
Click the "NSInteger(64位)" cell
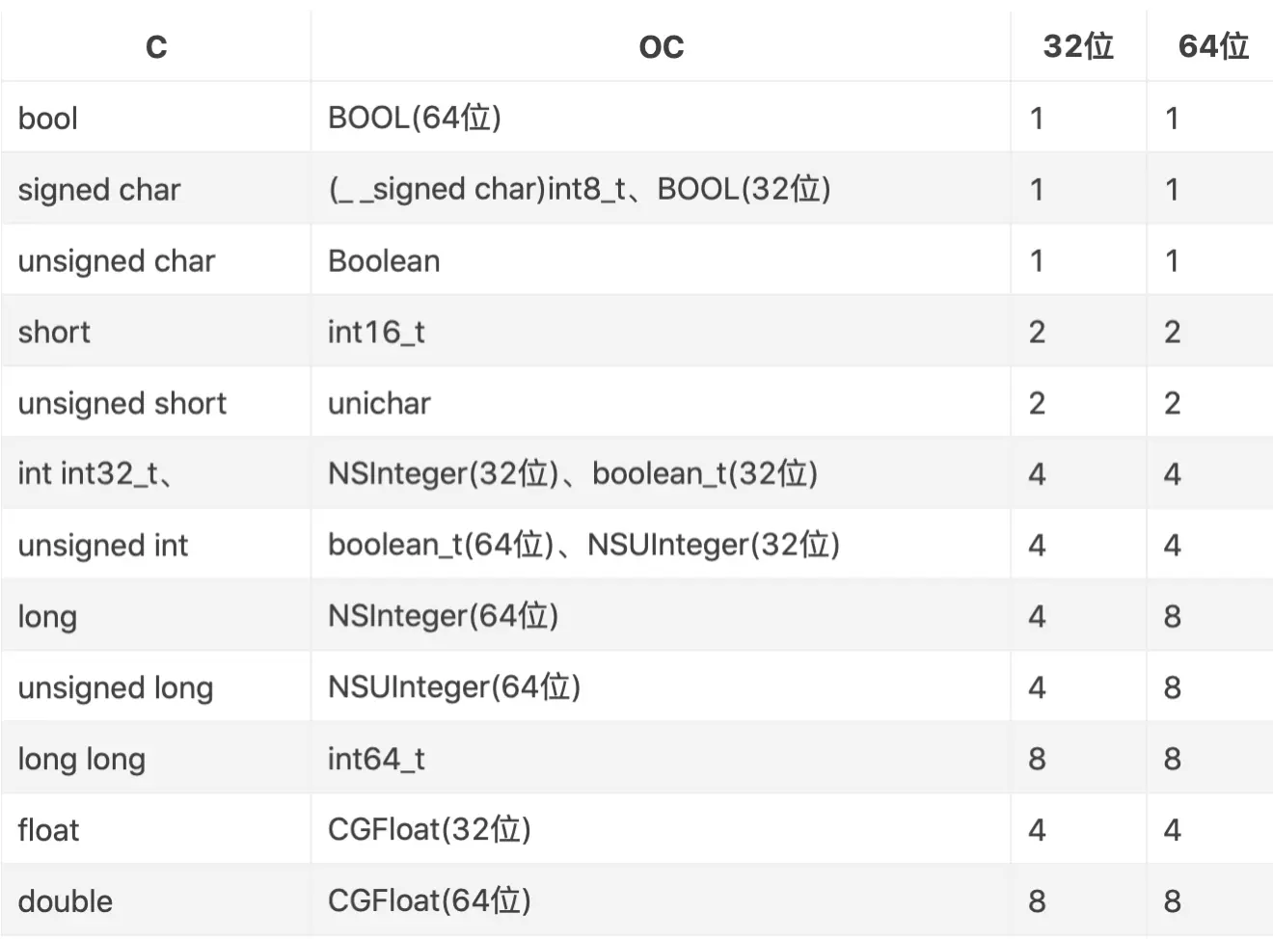tap(444, 615)
